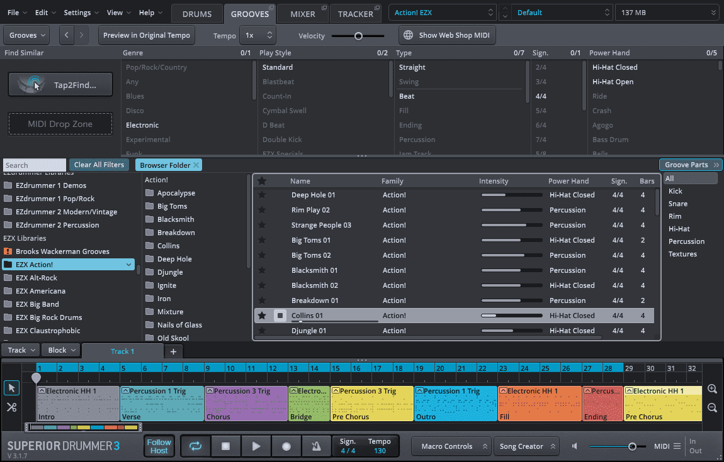Add a new track with plus button
Image resolution: width=724 pixels, height=462 pixels.
(173, 351)
